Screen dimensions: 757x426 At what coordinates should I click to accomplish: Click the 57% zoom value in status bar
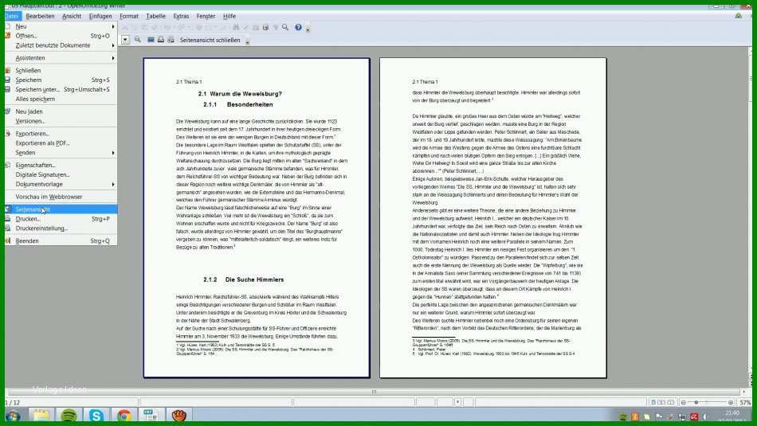point(745,402)
